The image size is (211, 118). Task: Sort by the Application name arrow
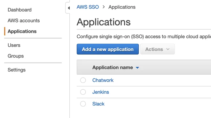point(137,68)
